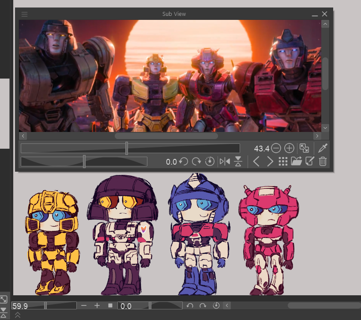Click the Sub View scroll left arrow
The image size is (361, 320).
(x=23, y=136)
